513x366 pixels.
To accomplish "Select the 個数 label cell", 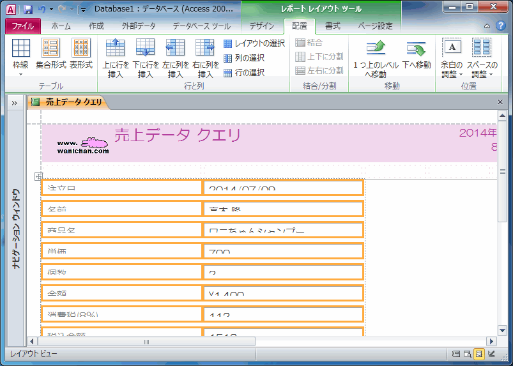I will 121,272.
